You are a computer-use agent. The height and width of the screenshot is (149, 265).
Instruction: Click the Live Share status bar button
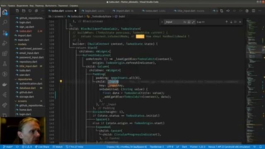42,147
